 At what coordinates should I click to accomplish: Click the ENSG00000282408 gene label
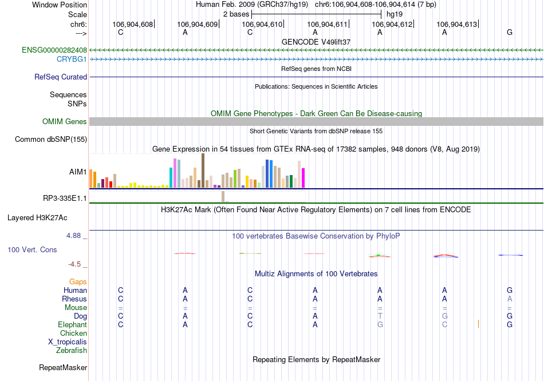pyautogui.click(x=54, y=50)
